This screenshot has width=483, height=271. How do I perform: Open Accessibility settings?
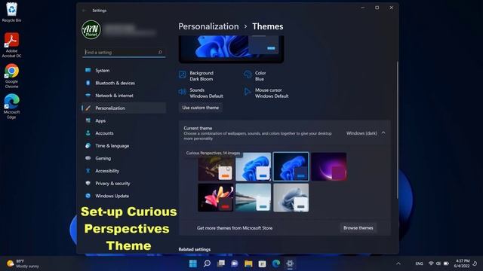click(124, 171)
